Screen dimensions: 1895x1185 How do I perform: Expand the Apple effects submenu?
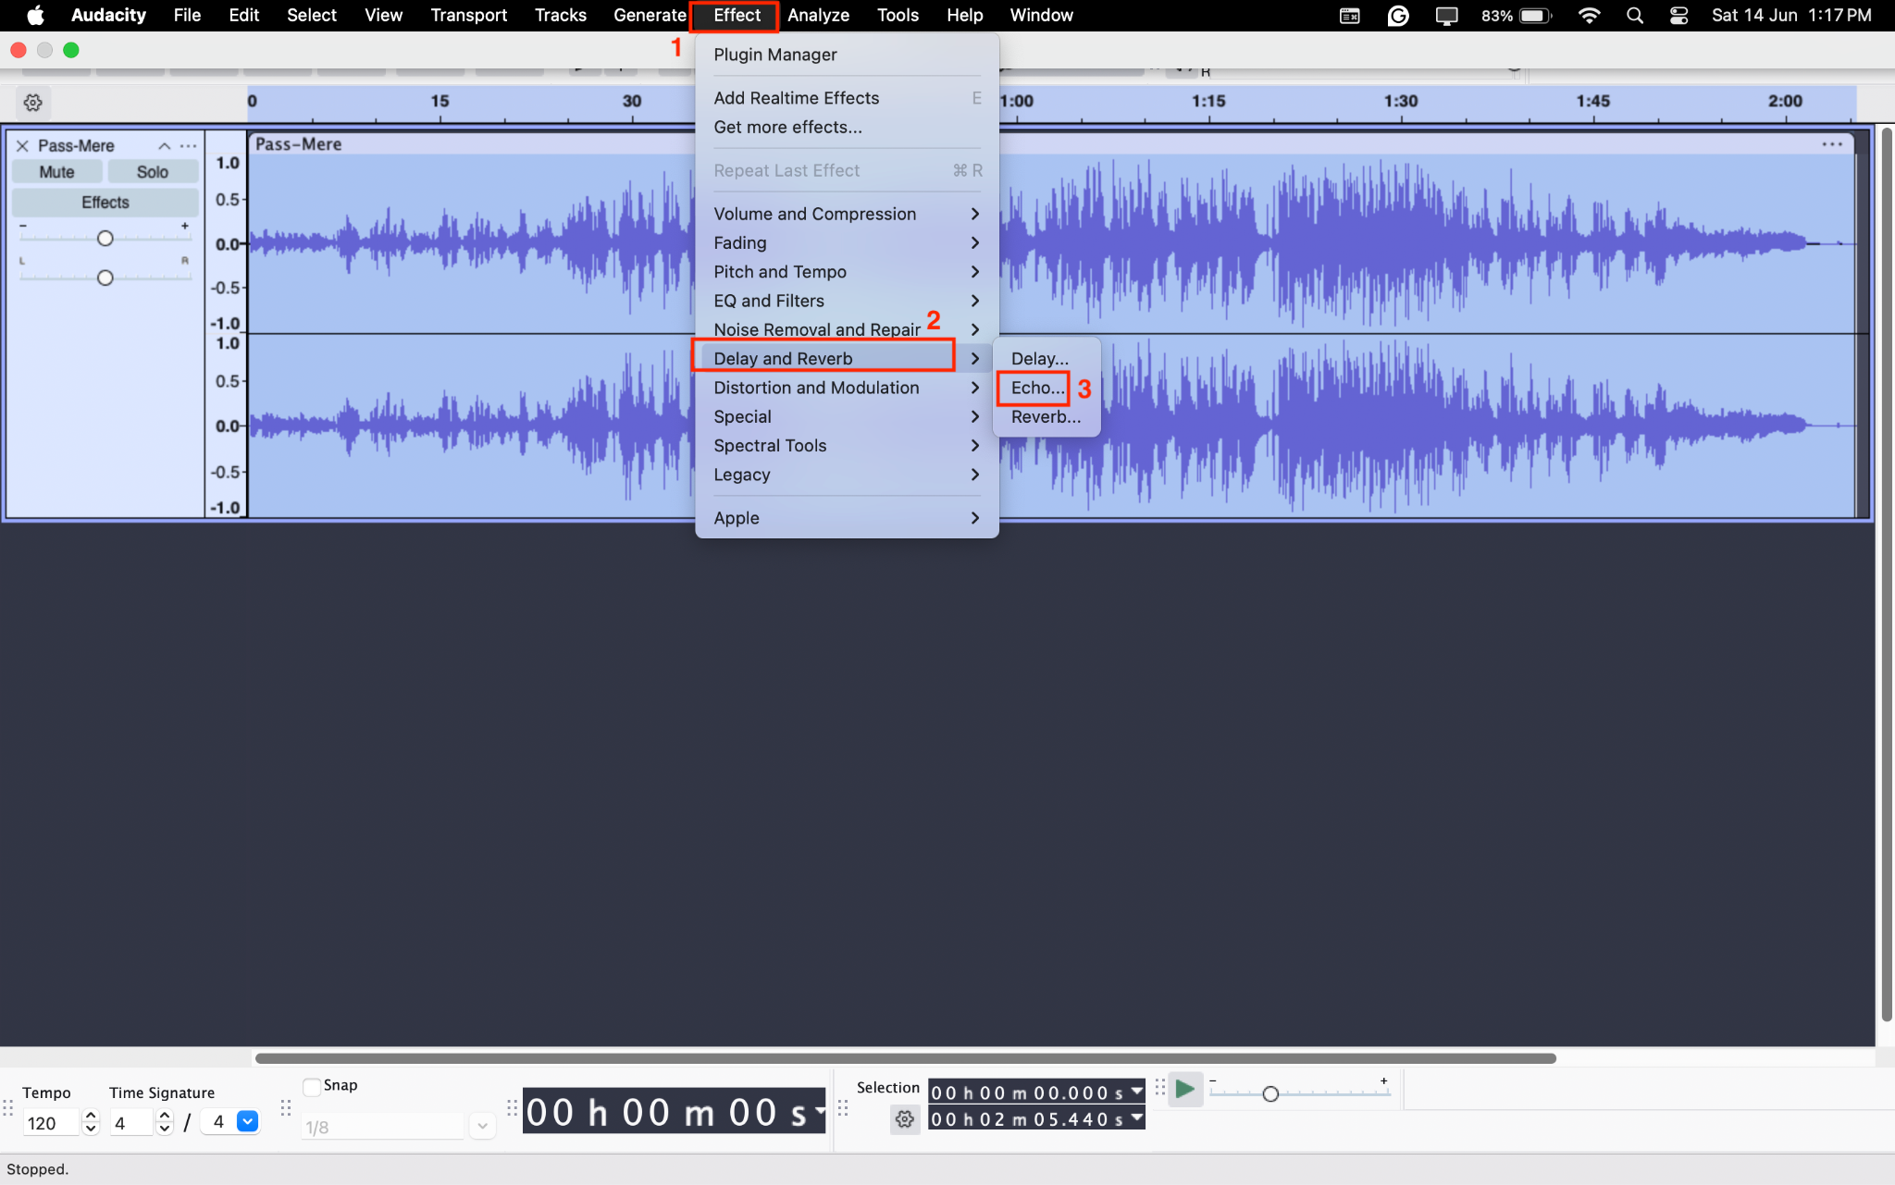click(847, 518)
